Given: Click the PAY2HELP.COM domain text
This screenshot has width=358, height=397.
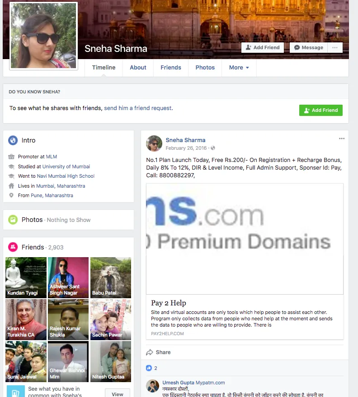Looking at the screenshot, I should click(x=167, y=334).
